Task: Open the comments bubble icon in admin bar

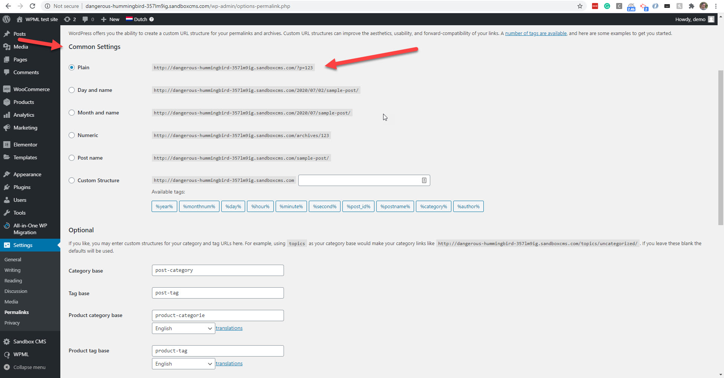Action: (85, 19)
